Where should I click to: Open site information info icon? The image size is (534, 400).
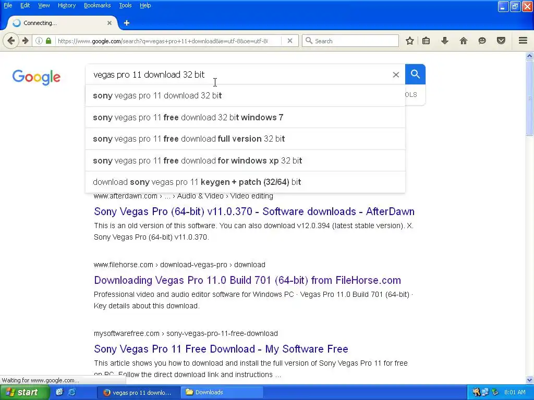tap(39, 41)
